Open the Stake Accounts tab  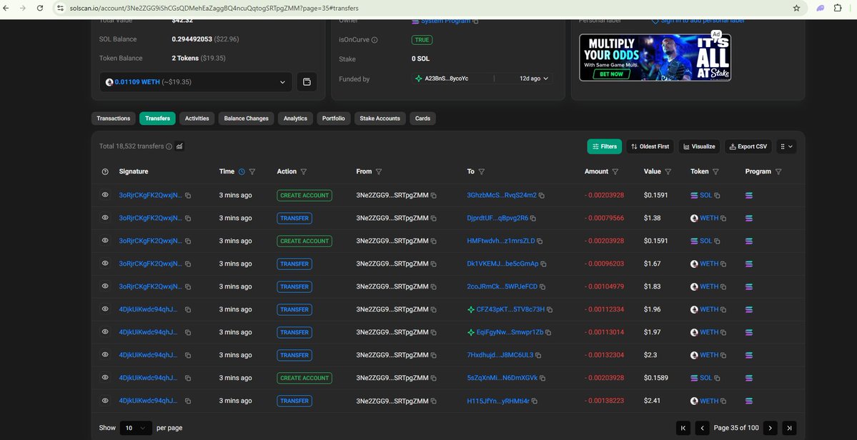tap(380, 119)
